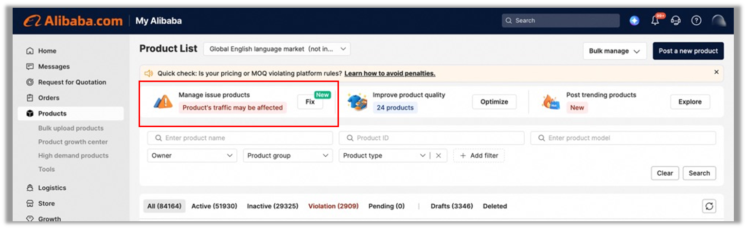Click the Clear filters button
746x229 pixels.
[x=665, y=173]
